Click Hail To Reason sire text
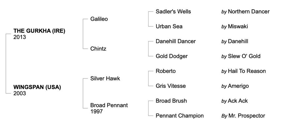Viewport: 287px width, 124px height. pyautogui.click(x=247, y=71)
